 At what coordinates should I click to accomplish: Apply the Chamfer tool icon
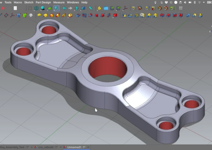click(x=168, y=15)
